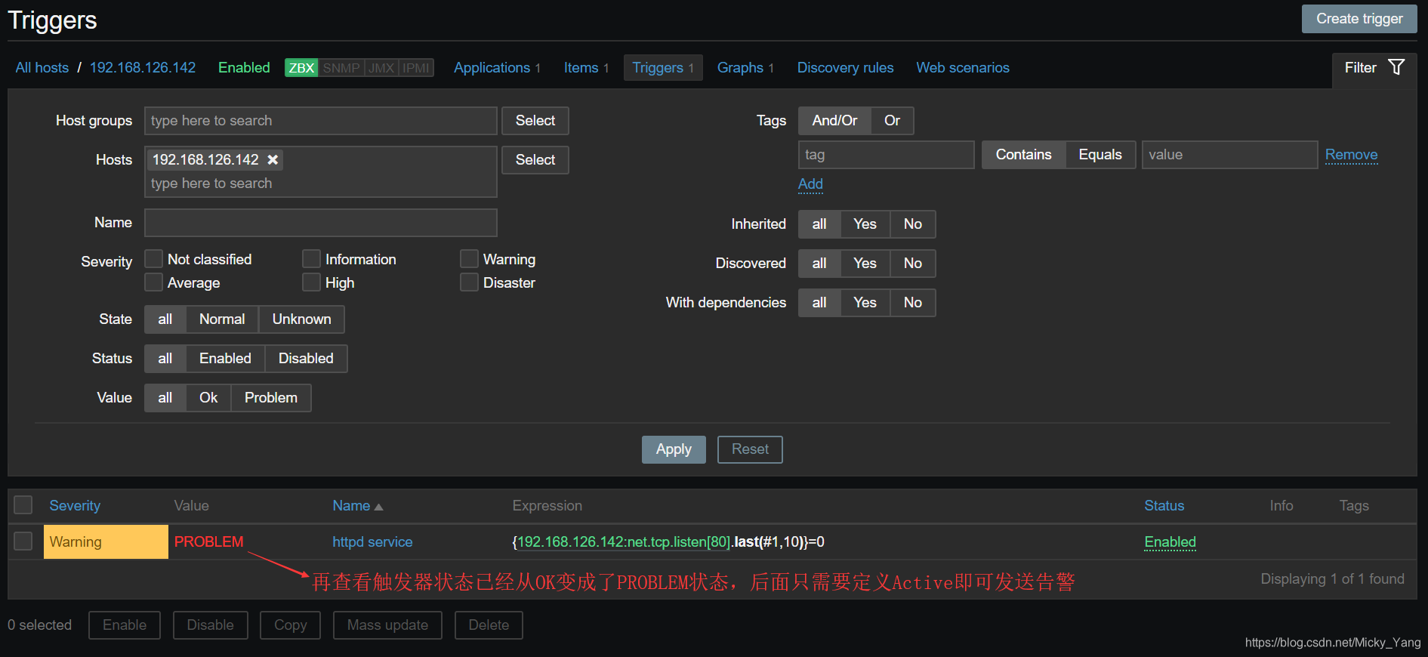Click the Mass update button
This screenshot has height=657, width=1428.
point(387,625)
